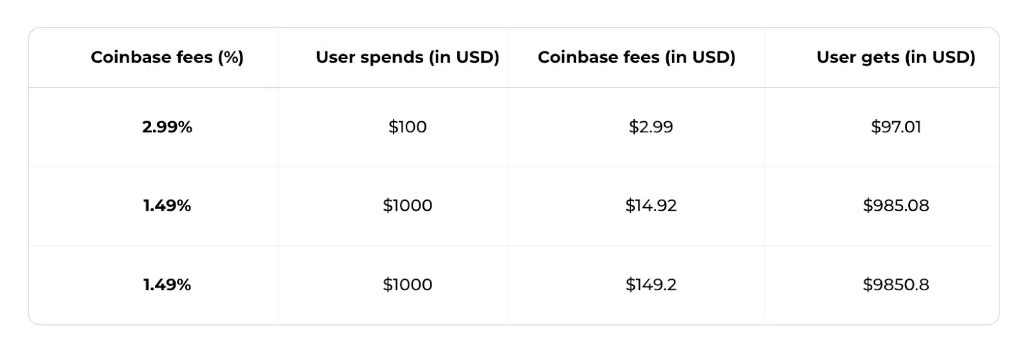Click the largest user gets amount
Image resolution: width=1029 pixels, height=357 pixels.
896,284
